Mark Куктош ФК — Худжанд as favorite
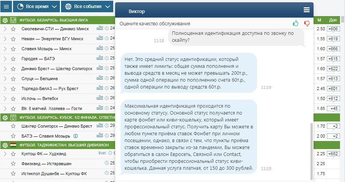 point(13,154)
